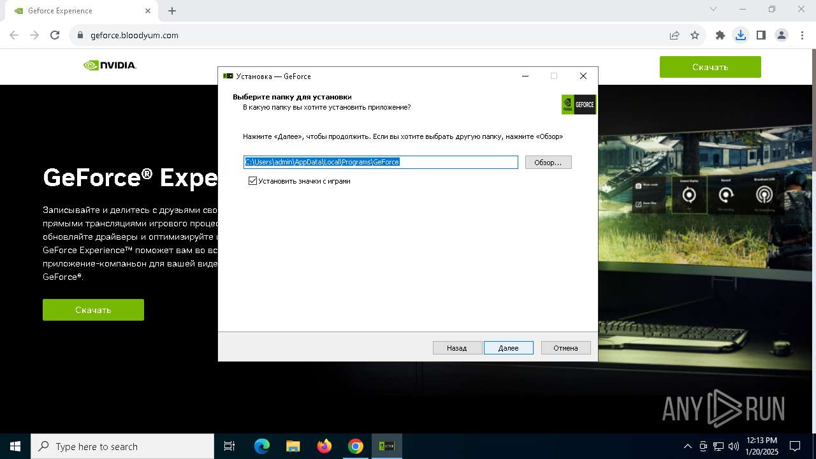Click the installer title bar icon
The image size is (816, 459).
228,76
